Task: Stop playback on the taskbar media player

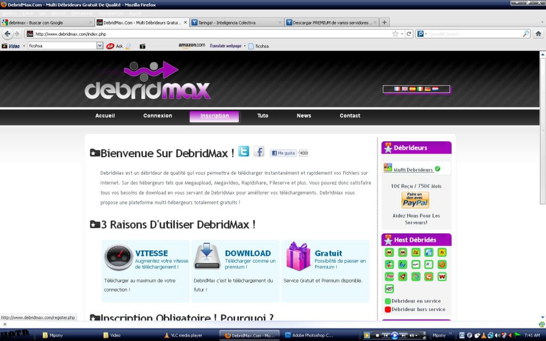Action: tap(377, 336)
